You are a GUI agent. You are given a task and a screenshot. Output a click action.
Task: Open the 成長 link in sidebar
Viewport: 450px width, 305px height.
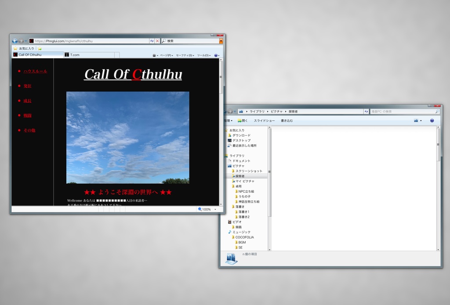[28, 100]
